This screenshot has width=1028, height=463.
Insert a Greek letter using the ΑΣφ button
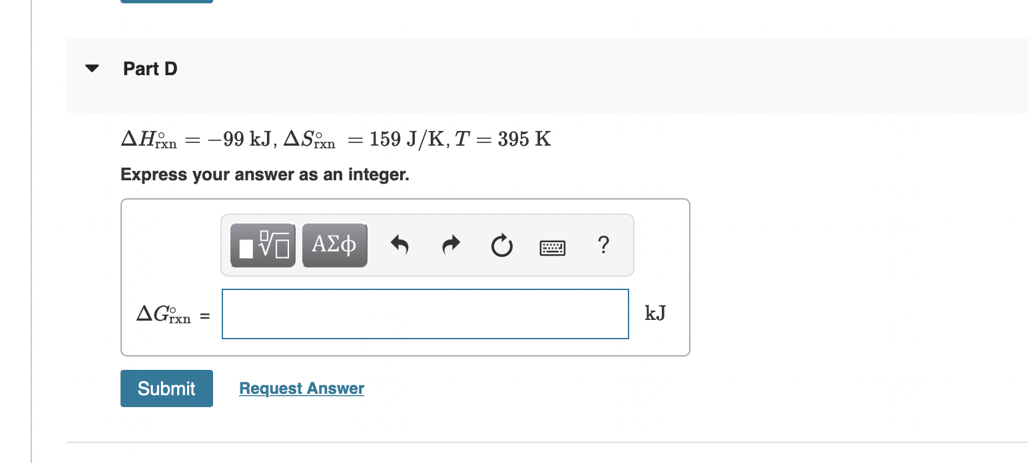coord(334,245)
